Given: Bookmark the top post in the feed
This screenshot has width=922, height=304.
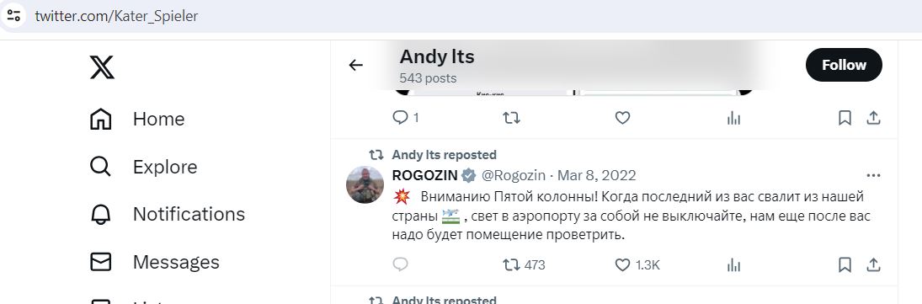Looking at the screenshot, I should [x=845, y=118].
